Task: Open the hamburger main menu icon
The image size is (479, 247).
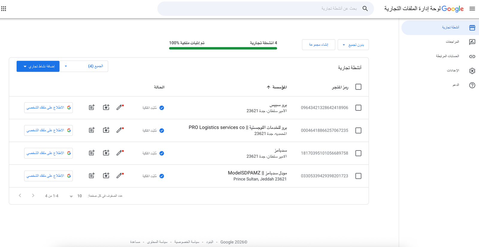Action: [472, 9]
